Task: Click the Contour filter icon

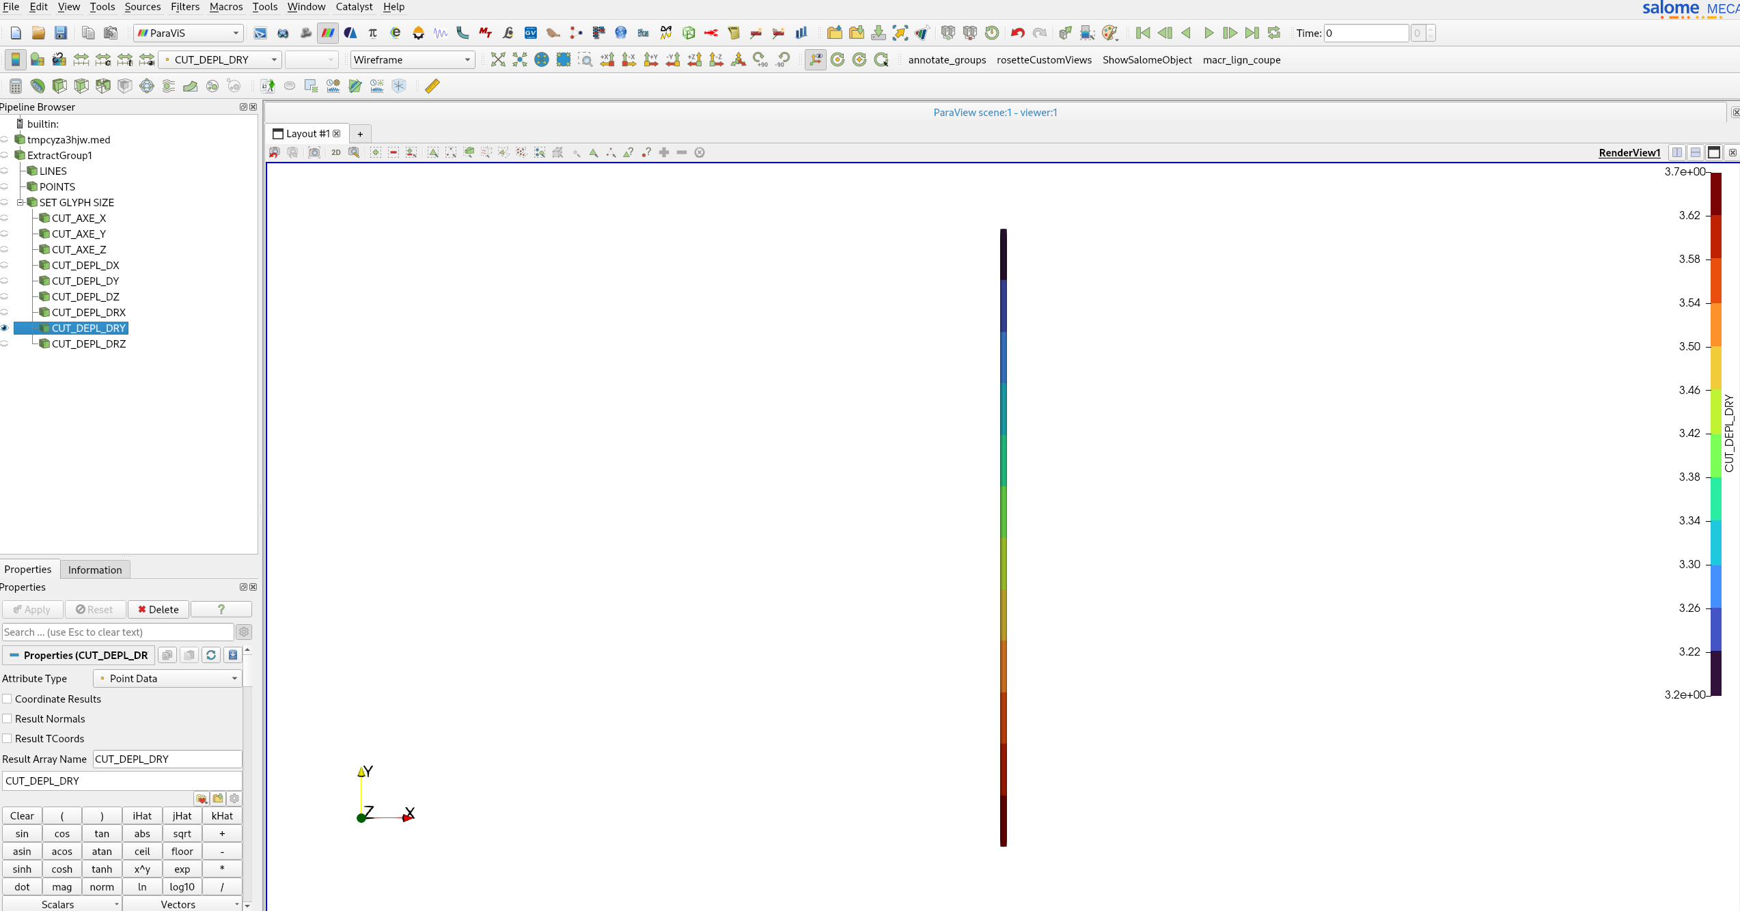Action: coord(38,86)
